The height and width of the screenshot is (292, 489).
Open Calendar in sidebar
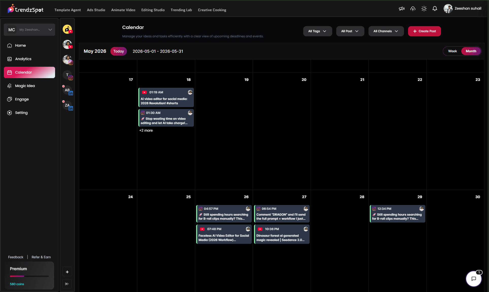[x=29, y=72]
